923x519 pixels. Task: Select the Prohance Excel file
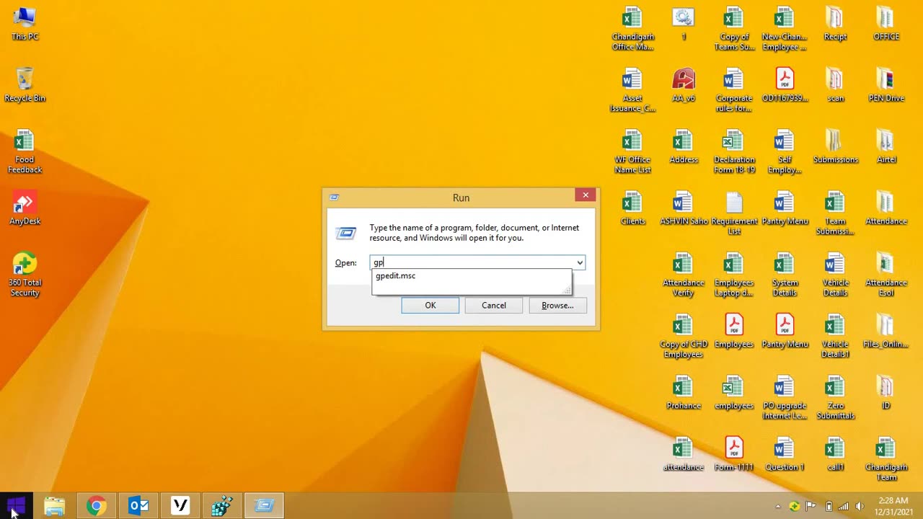coord(683,393)
